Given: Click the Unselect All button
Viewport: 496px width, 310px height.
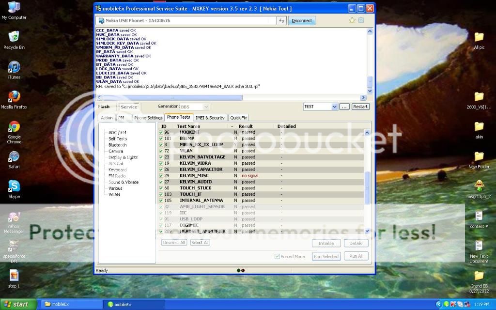Looking at the screenshot, I should pyautogui.click(x=174, y=243).
